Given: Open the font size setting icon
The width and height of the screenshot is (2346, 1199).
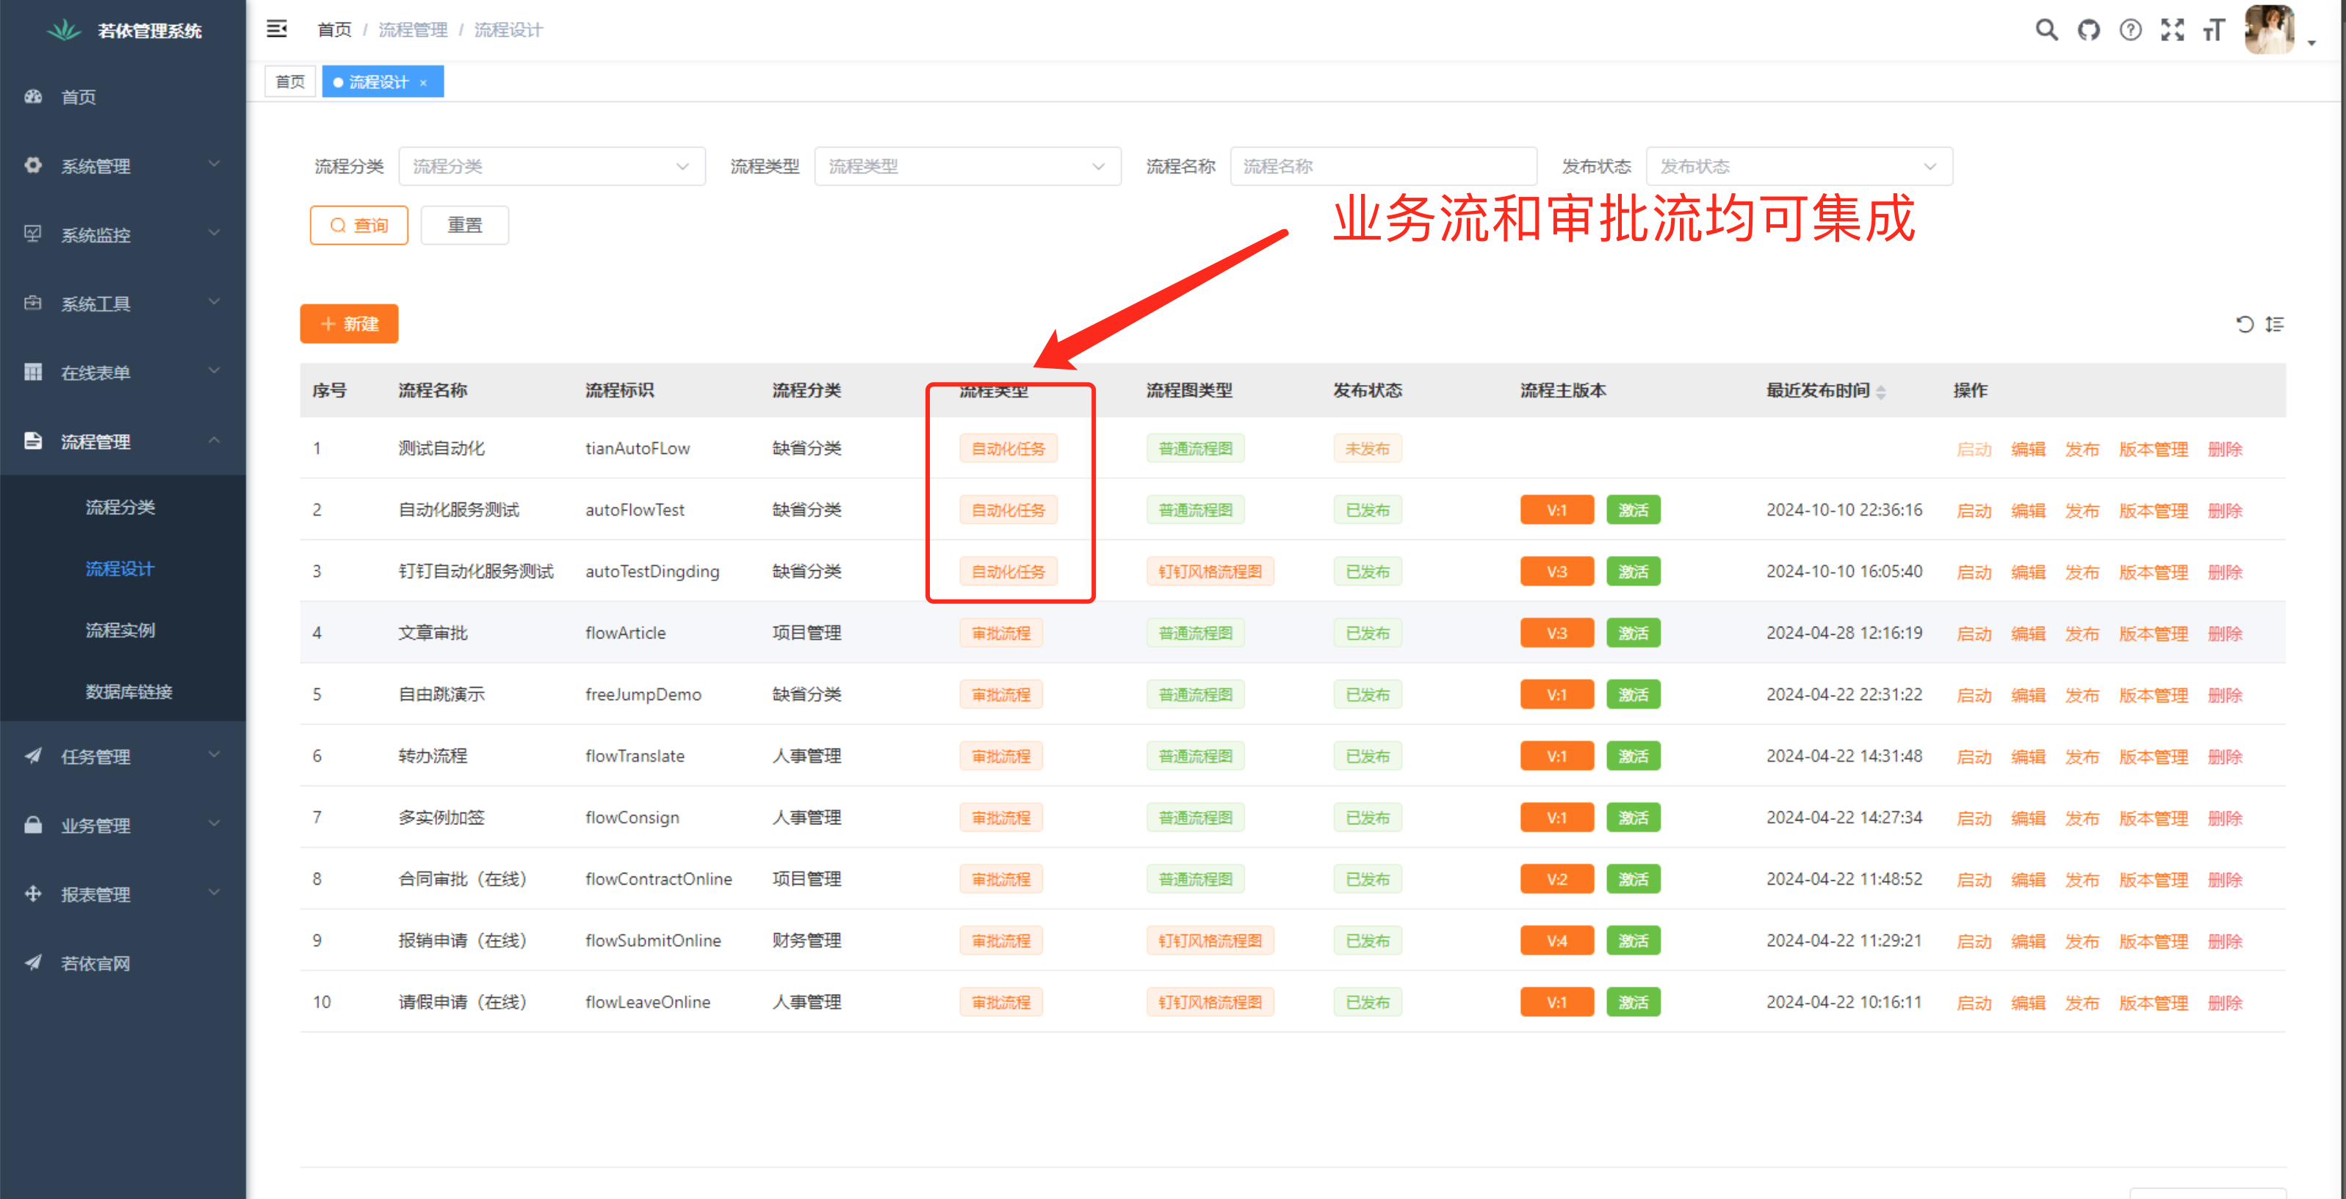Looking at the screenshot, I should coord(2214,30).
